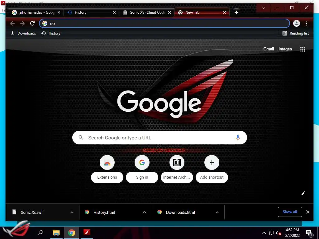This screenshot has height=239, width=319.
Task: Close the aihdfhaihadas Google tab
Action: pyautogui.click(x=59, y=12)
